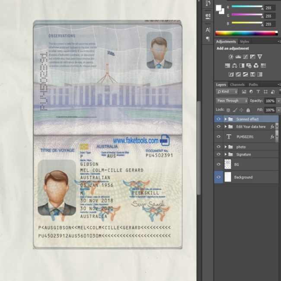281x281 pixels.
Task: Filter layers by type layers
Action: pyautogui.click(x=258, y=92)
